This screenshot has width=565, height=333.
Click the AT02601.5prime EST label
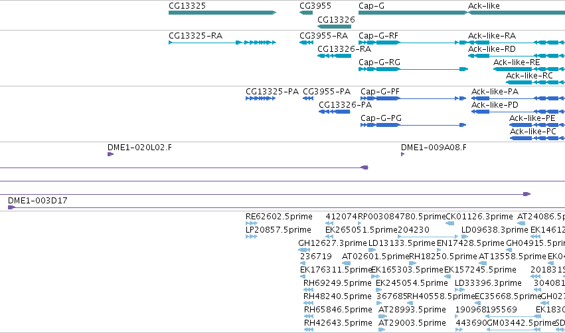(x=376, y=257)
